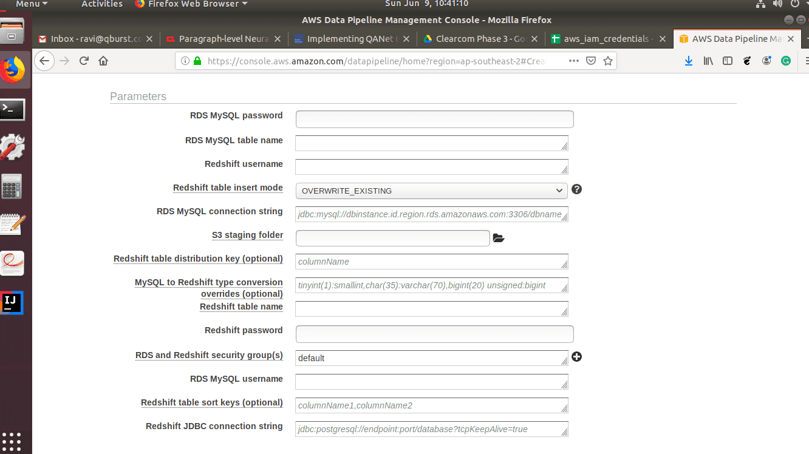The height and width of the screenshot is (454, 809).
Task: Bookmark this page with the star icon
Action: [608, 61]
